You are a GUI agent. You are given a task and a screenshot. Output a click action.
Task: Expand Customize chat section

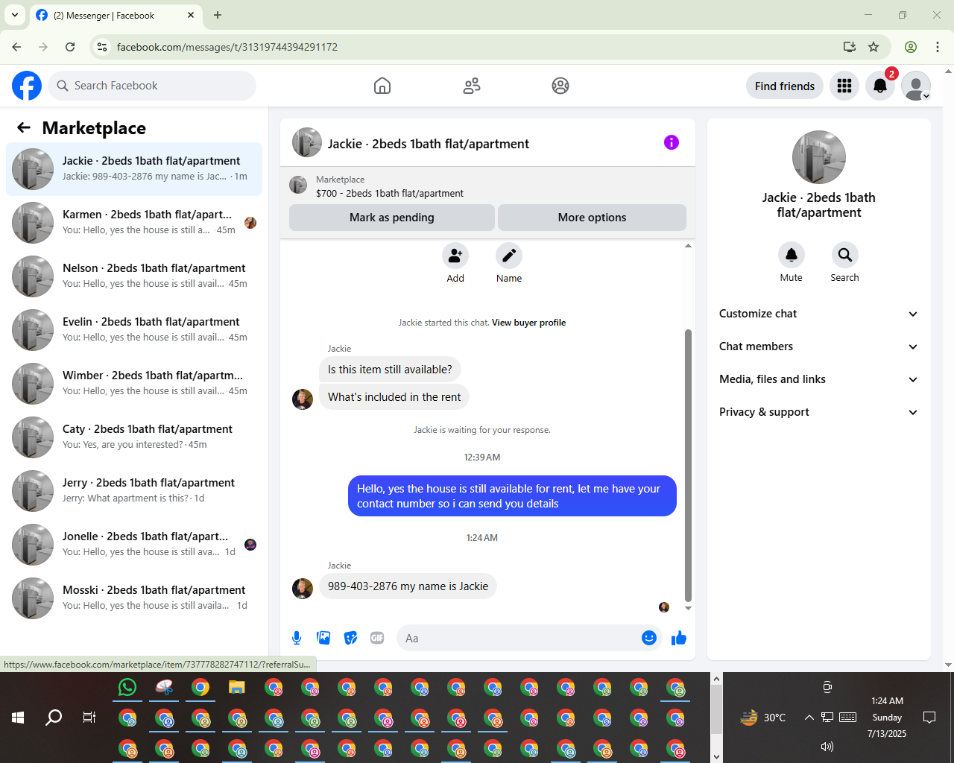click(819, 314)
